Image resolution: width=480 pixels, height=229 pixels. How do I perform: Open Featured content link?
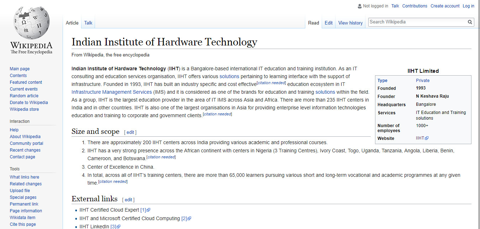coord(26,82)
